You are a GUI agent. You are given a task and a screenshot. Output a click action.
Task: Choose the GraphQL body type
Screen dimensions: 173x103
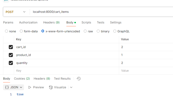coord(115,31)
